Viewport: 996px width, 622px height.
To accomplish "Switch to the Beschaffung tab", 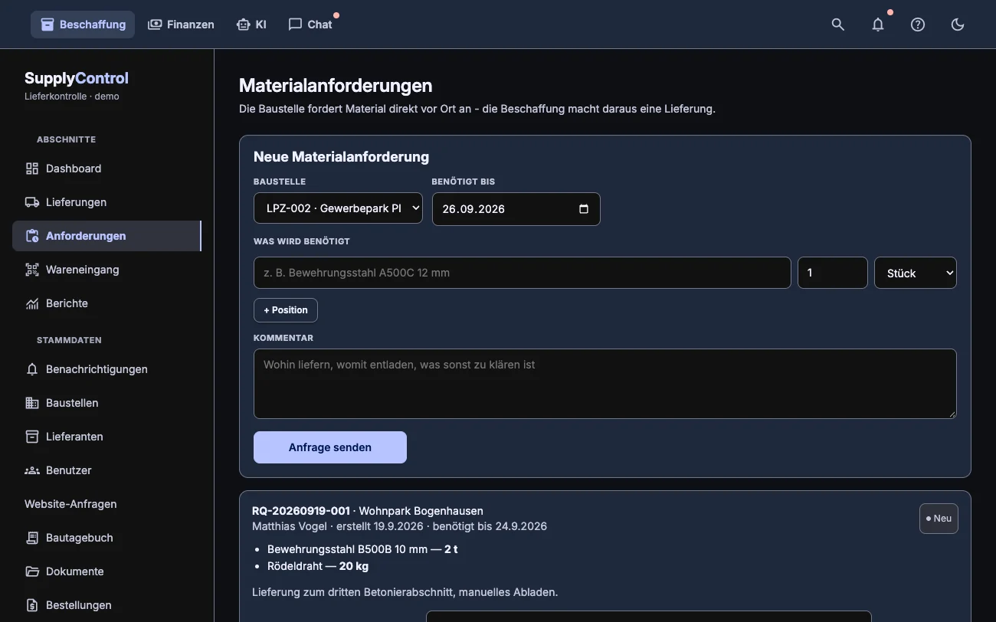I will (83, 25).
